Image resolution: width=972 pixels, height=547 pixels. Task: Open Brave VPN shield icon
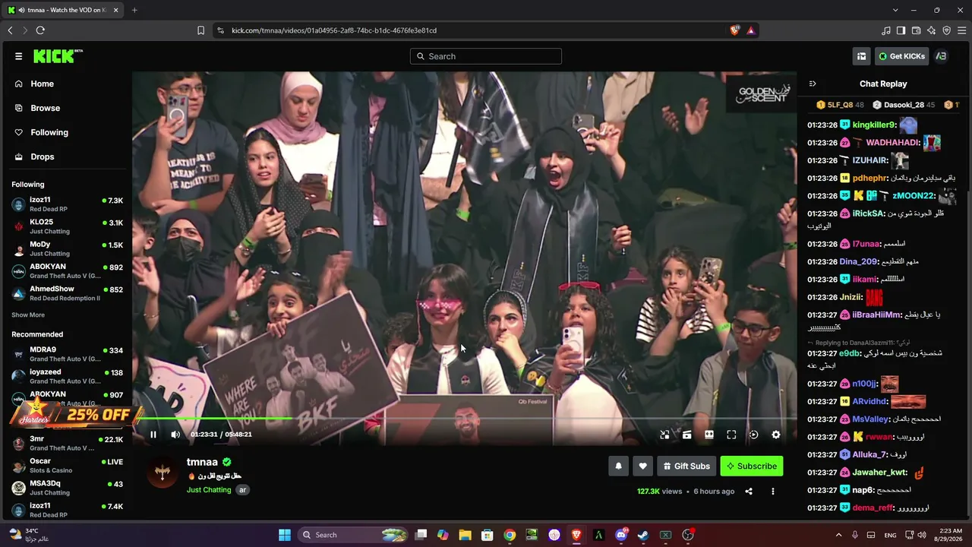pyautogui.click(x=947, y=30)
